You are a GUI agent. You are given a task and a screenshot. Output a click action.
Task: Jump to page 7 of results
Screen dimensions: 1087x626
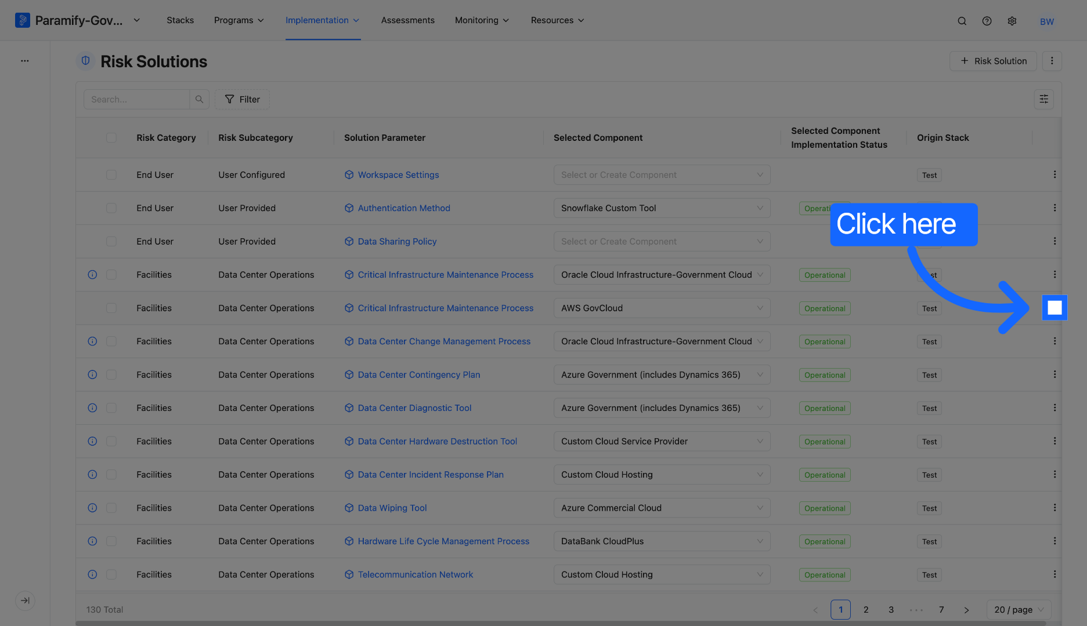(x=941, y=609)
